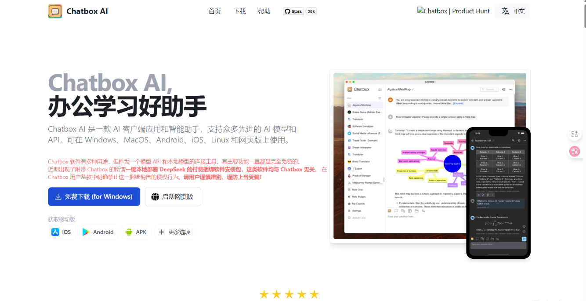Expand 更多选项 for more download options

pos(175,232)
